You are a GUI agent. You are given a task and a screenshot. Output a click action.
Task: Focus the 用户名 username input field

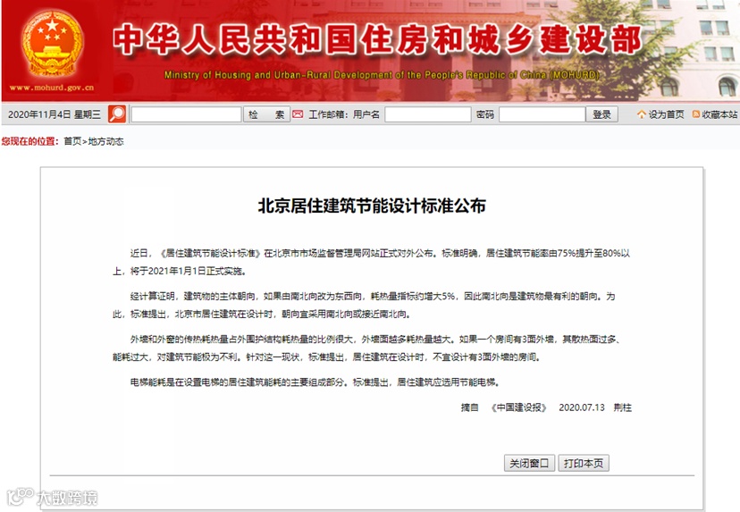(427, 114)
